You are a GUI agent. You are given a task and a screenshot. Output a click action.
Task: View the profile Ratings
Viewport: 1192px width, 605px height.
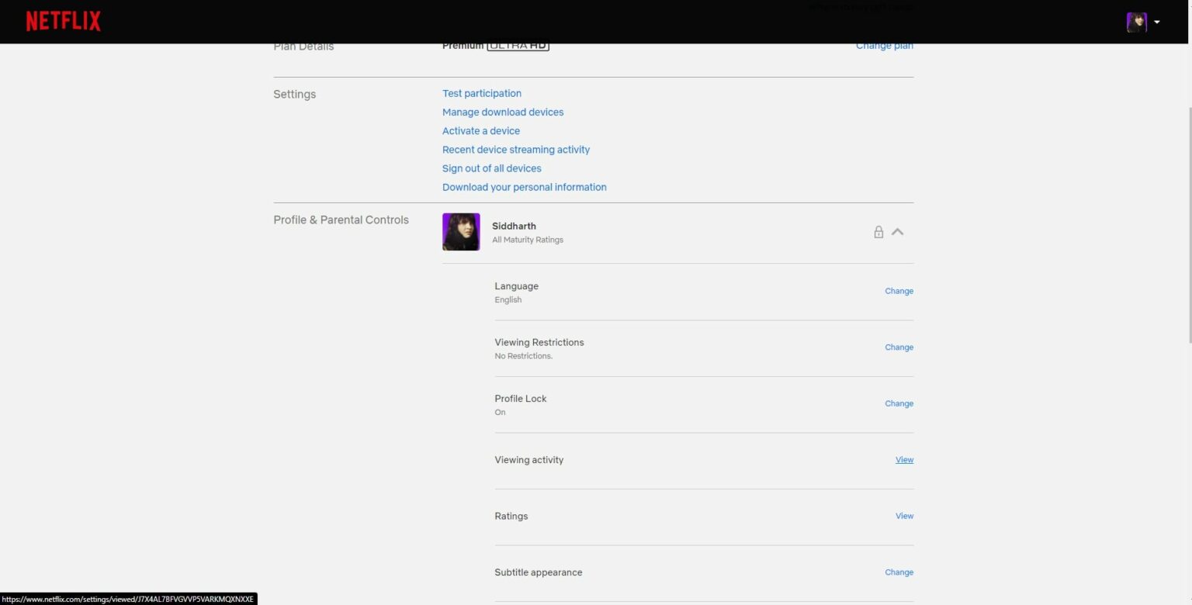tap(904, 516)
